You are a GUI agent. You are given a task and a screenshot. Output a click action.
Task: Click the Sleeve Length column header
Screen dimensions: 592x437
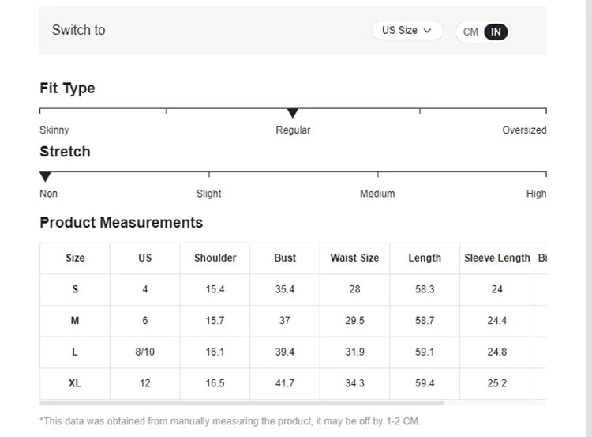(497, 258)
